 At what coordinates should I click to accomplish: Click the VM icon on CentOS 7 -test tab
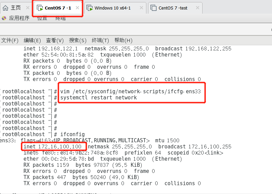(x=154, y=8)
